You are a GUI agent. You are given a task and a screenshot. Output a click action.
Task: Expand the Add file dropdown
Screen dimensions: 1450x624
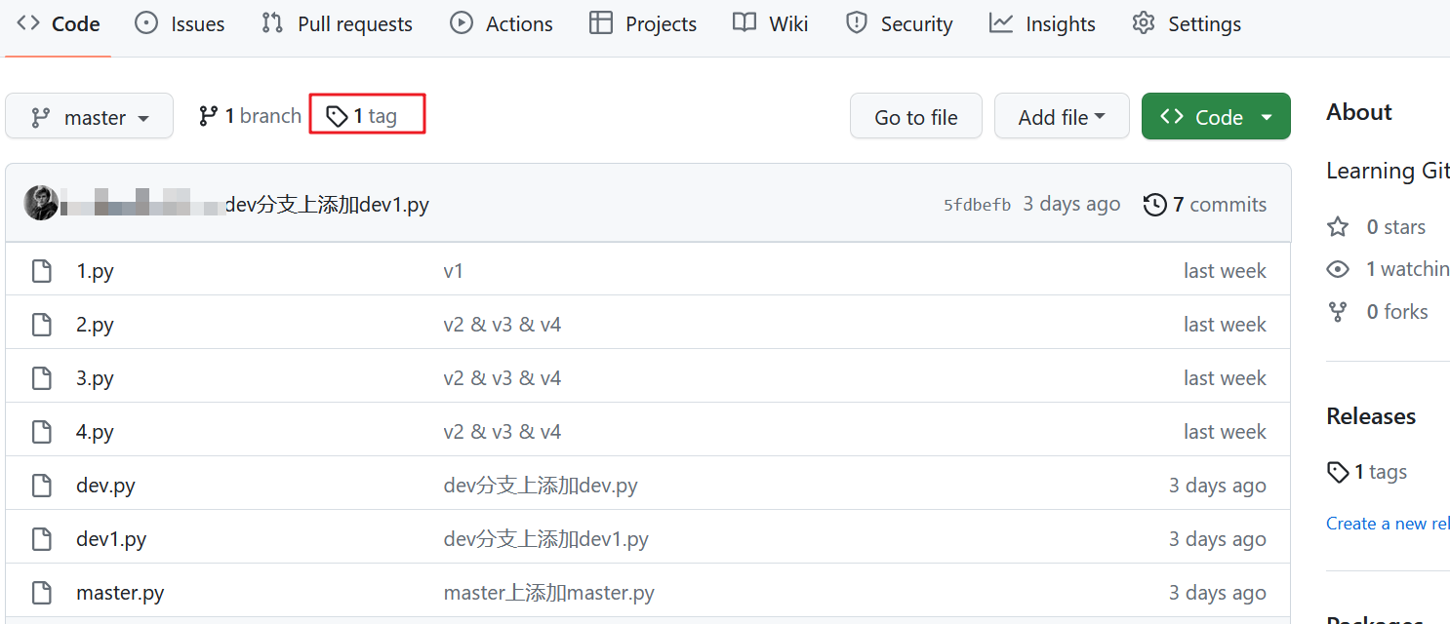[1062, 116]
